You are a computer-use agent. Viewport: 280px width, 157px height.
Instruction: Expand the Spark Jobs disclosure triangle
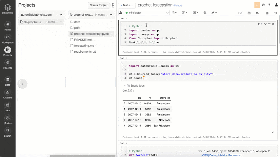125,86
